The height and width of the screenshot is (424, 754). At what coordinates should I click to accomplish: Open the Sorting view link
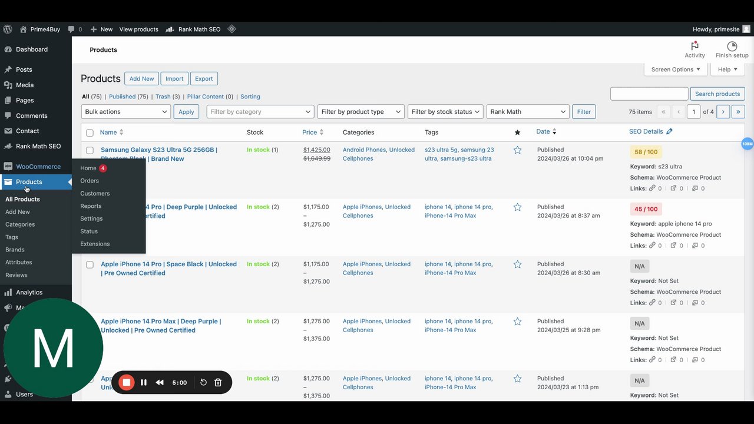pyautogui.click(x=250, y=97)
